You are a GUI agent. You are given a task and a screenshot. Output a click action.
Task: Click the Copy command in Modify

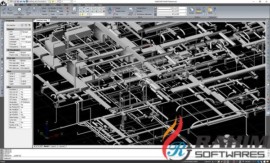tap(43, 11)
